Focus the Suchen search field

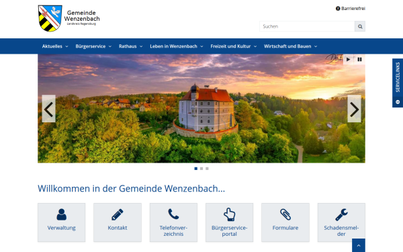307,26
